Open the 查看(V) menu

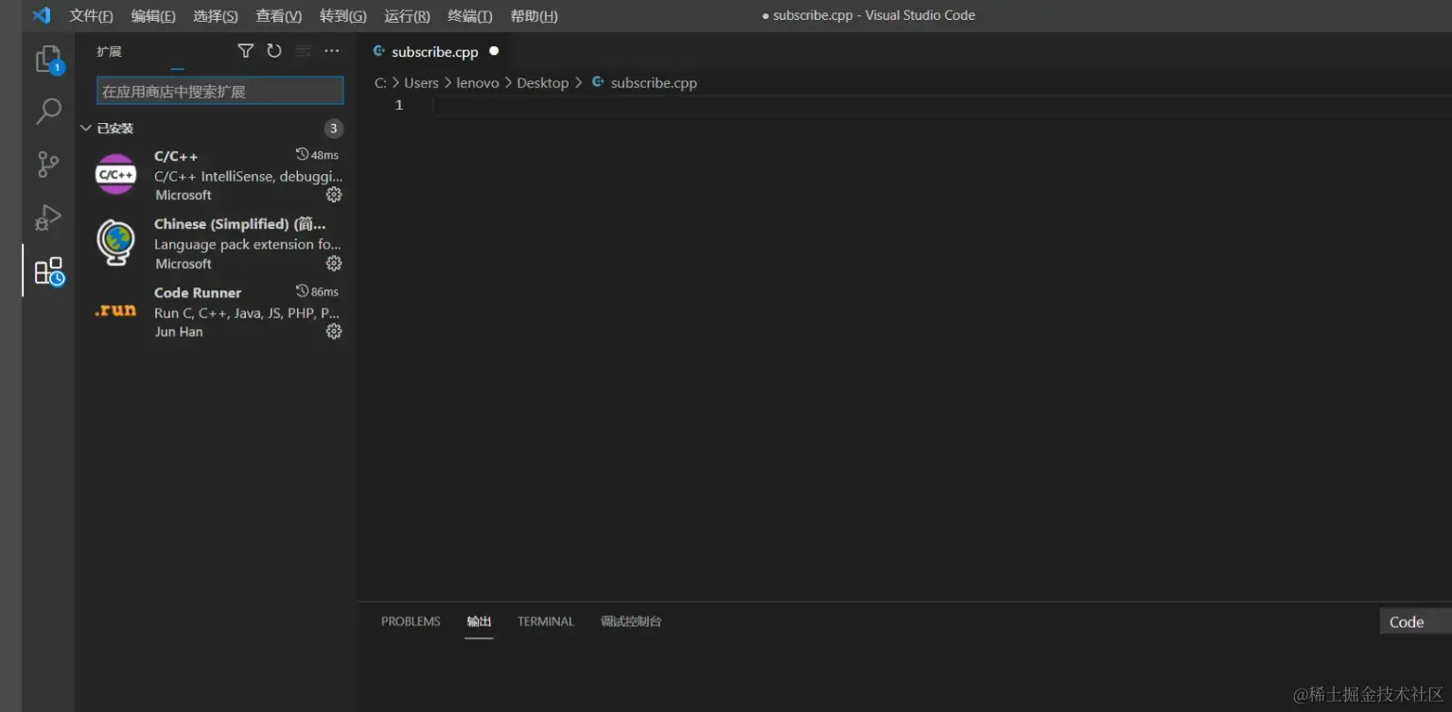click(x=279, y=16)
